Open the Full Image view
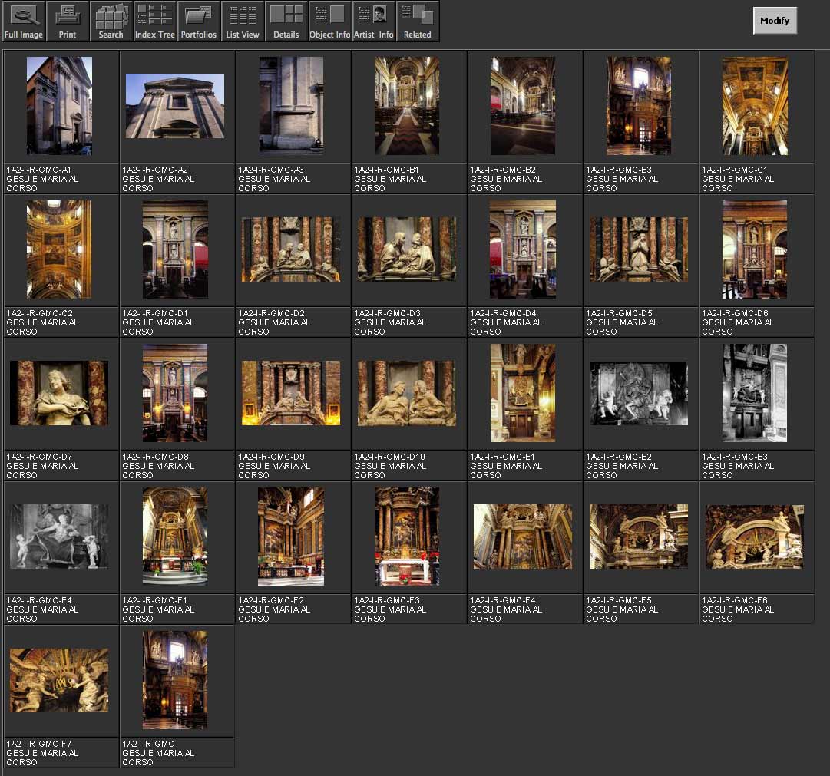Screen dimensions: 830x776 [x=24, y=21]
